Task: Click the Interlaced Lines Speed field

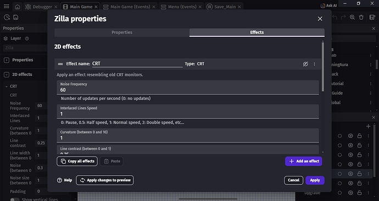Action: coord(188,111)
